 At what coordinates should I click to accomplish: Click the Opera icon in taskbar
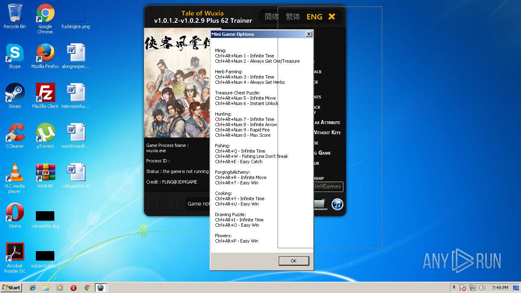pyautogui.click(x=73, y=288)
